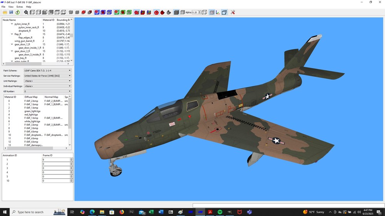
Task: Click the coordinate axes icon
Action: (218, 12)
